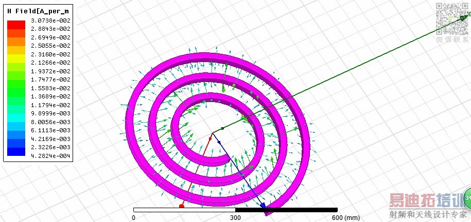The width and height of the screenshot is (471, 222).
Task: Click legend value 2.6949e-002
Action: (50, 37)
